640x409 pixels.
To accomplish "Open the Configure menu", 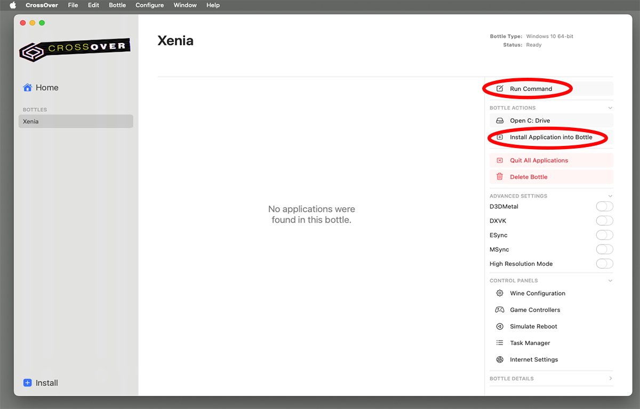I will tap(150, 5).
